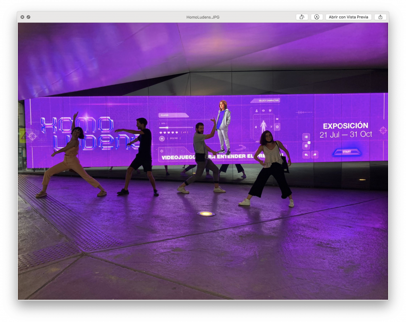Select next character with the right triangle arrow

click(x=271, y=127)
